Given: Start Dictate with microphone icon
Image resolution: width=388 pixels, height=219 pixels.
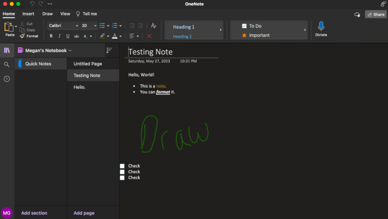Looking at the screenshot, I should [x=321, y=26].
